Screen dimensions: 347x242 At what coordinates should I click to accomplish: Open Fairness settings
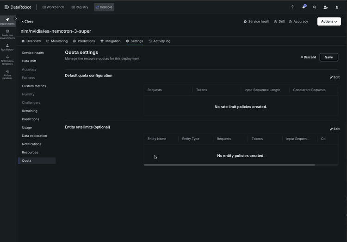pos(28,78)
